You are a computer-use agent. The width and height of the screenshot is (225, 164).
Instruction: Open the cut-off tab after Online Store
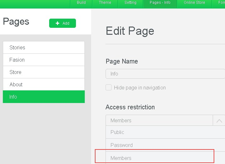221,3
